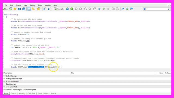Click the find in document icon
The height and width of the screenshot is (98, 174).
point(118,9)
